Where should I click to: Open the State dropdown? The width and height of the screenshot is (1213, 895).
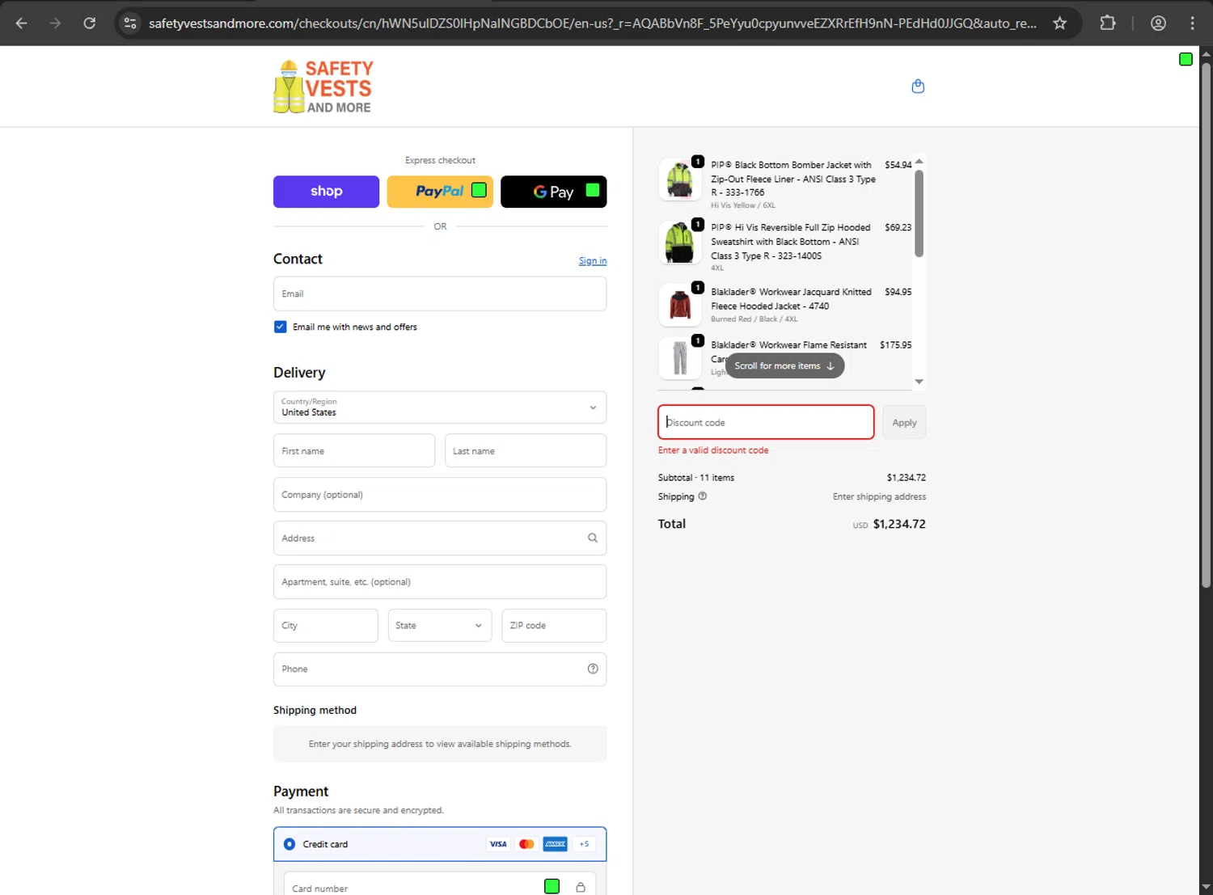(x=440, y=626)
